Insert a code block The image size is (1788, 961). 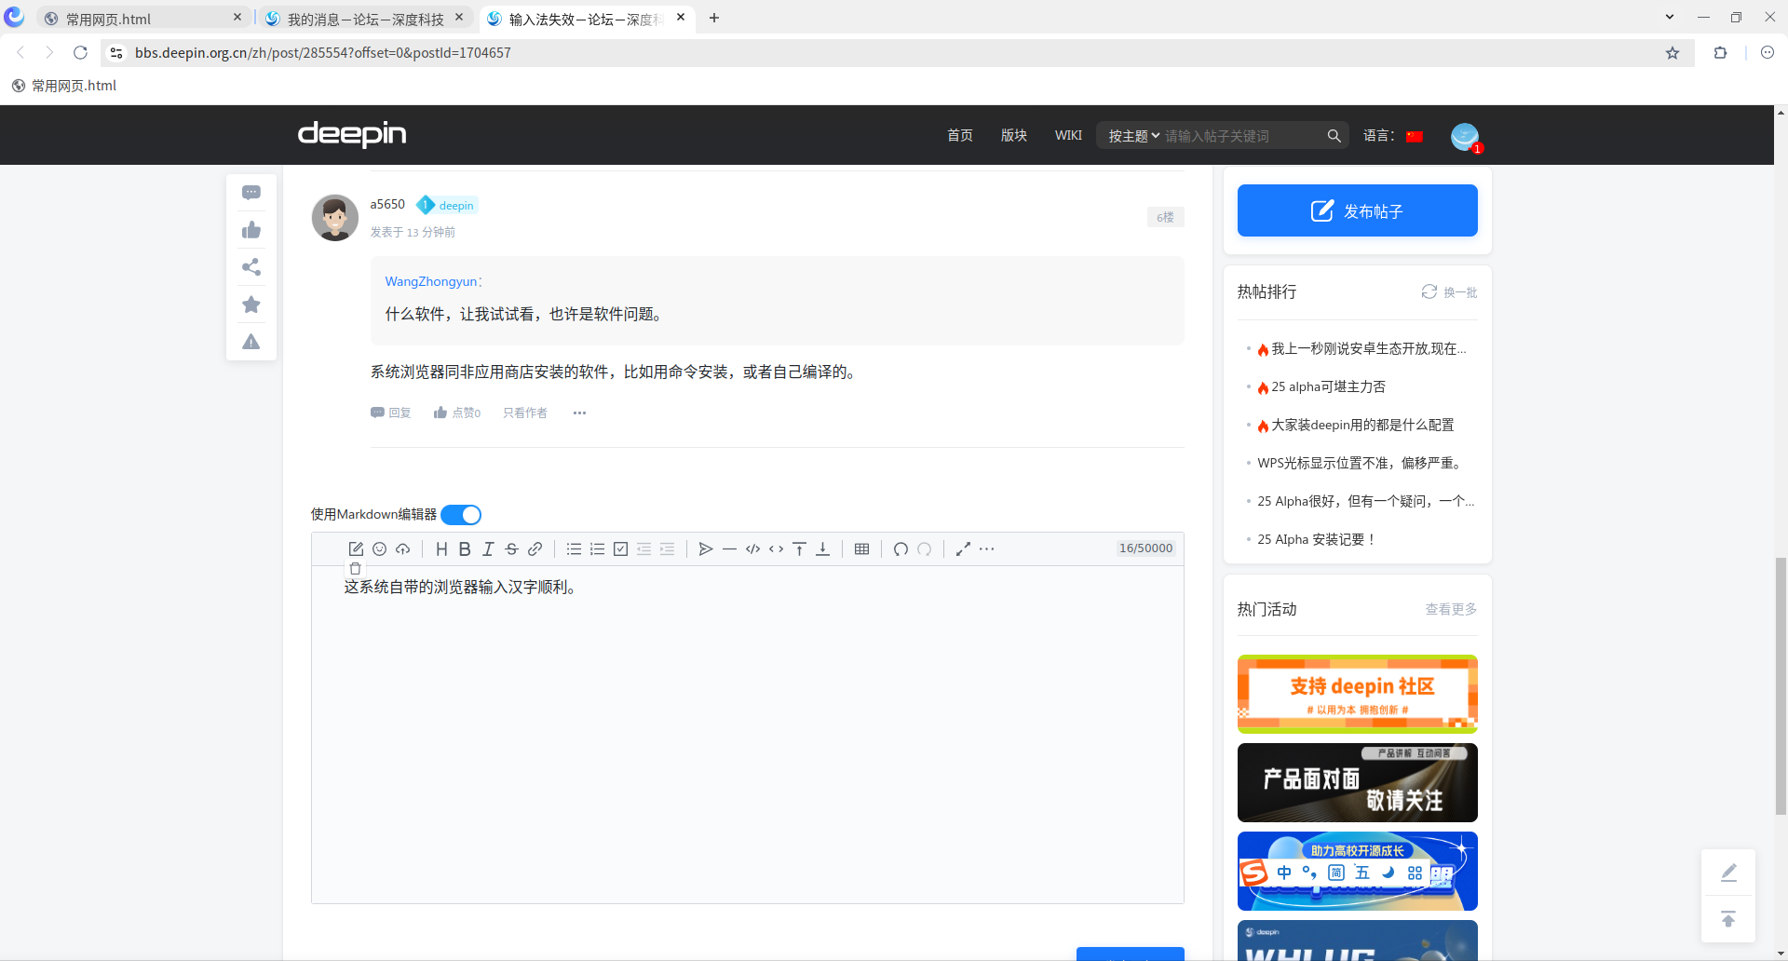[752, 549]
